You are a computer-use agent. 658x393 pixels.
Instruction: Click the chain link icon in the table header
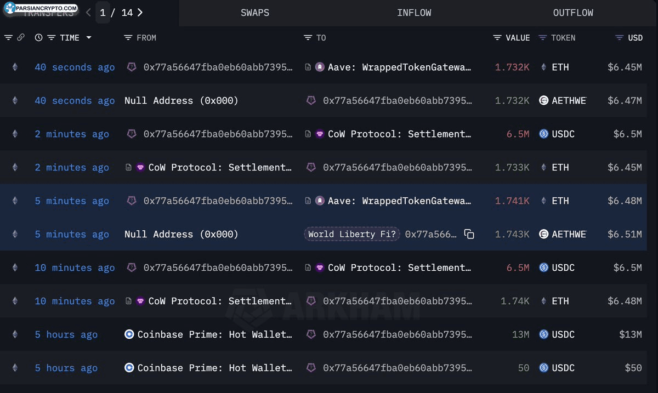coord(21,37)
